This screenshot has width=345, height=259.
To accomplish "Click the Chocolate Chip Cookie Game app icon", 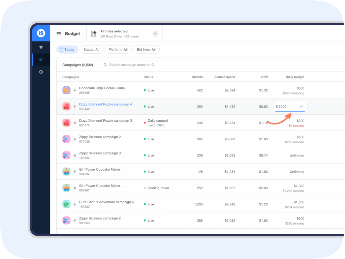I will click(66, 90).
